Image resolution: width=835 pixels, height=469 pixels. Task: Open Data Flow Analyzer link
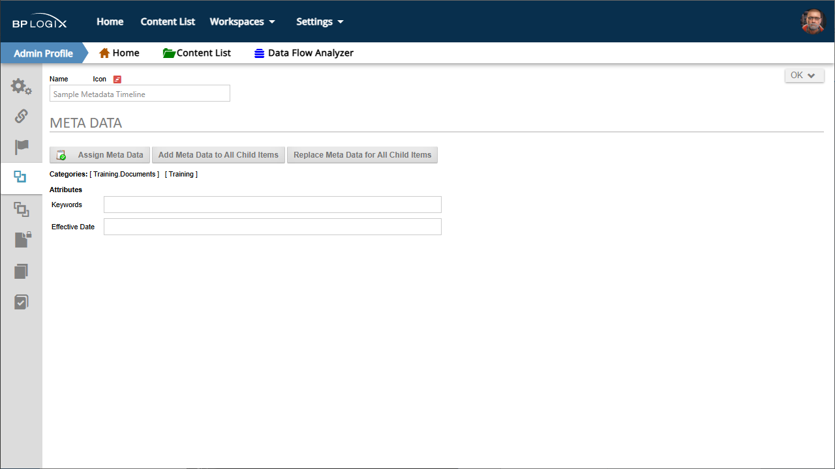311,53
